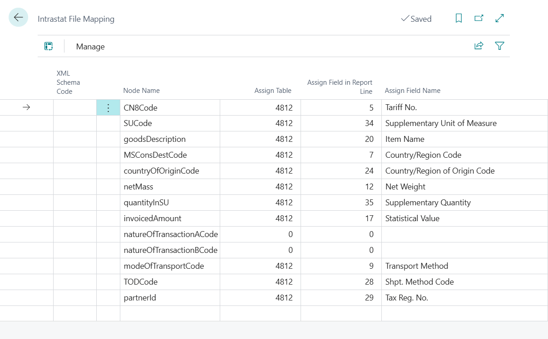Image resolution: width=548 pixels, height=339 pixels.
Task: Open the Assign Table column header menu
Action: pyautogui.click(x=272, y=91)
